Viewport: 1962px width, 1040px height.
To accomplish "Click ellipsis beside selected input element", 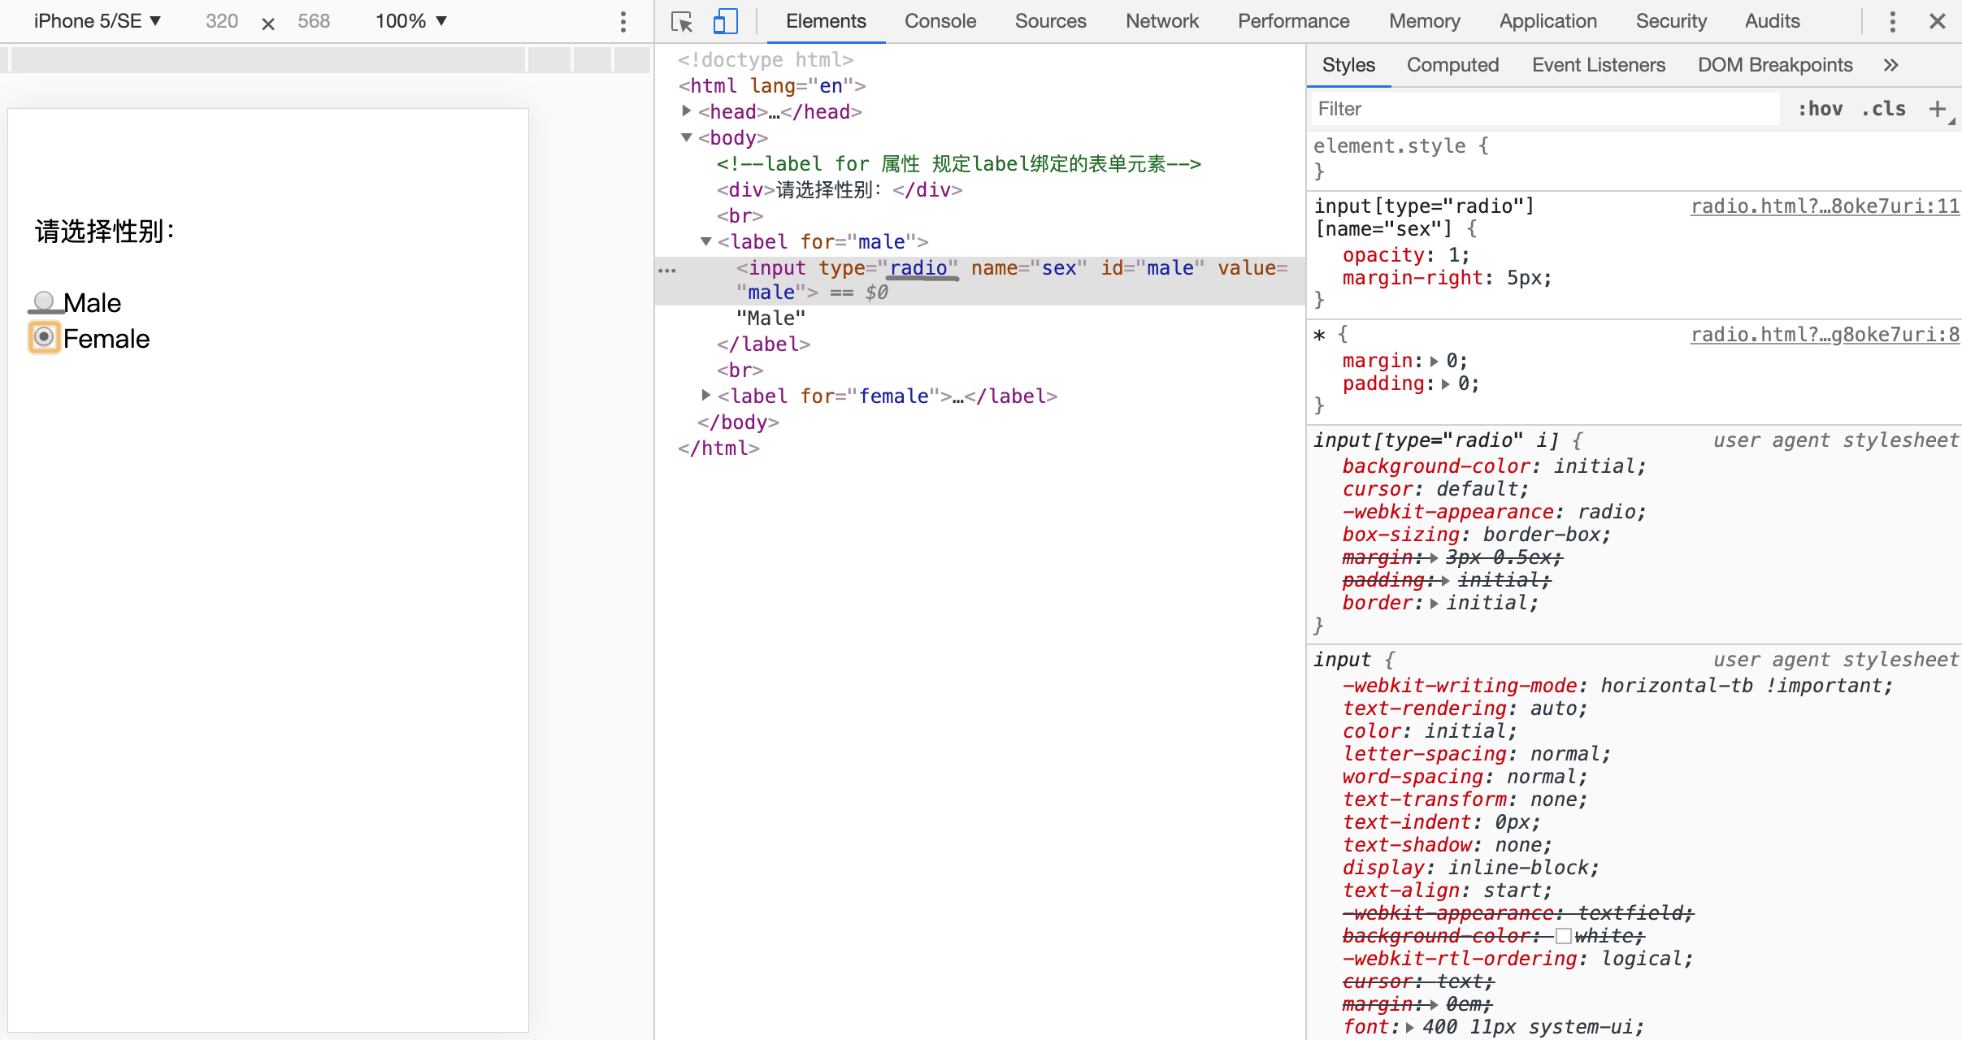I will coord(667,270).
